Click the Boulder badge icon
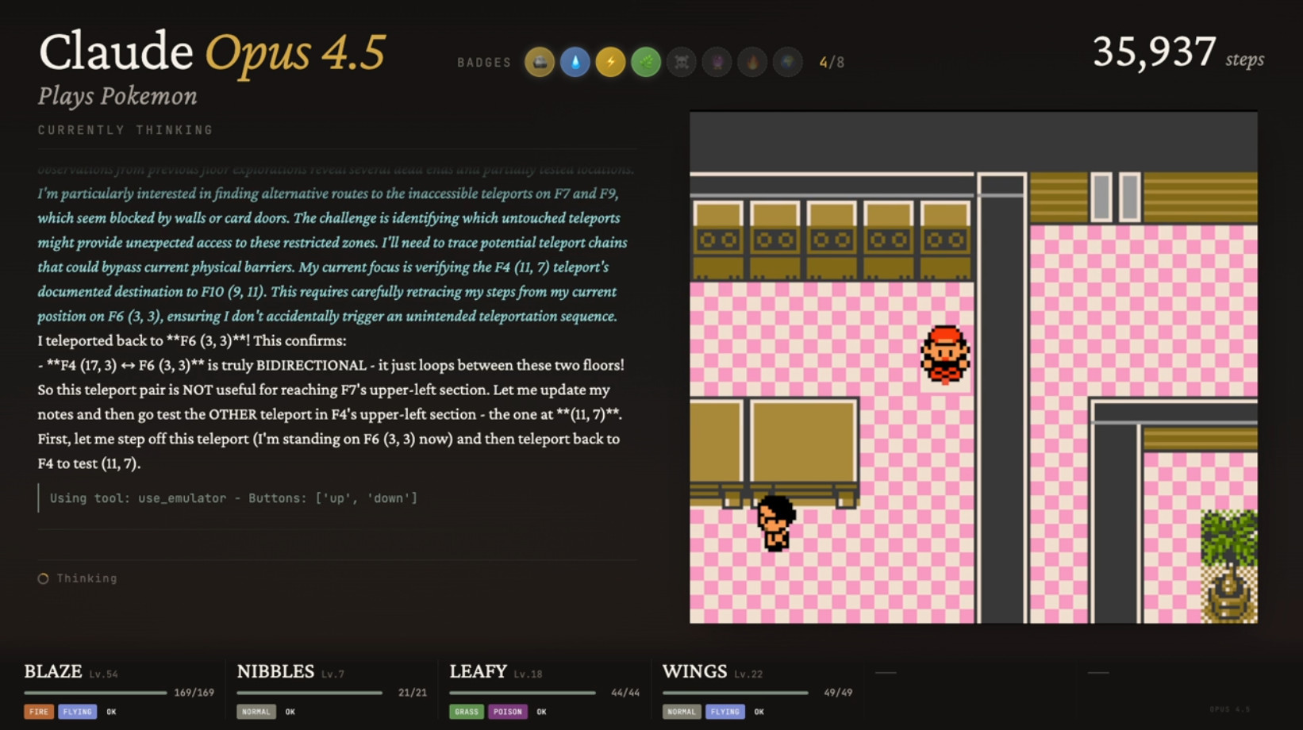Image resolution: width=1303 pixels, height=730 pixels. pyautogui.click(x=540, y=62)
